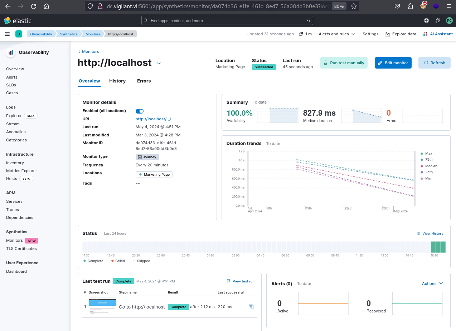
Task: Click the Elastic logo
Action: click(18, 21)
